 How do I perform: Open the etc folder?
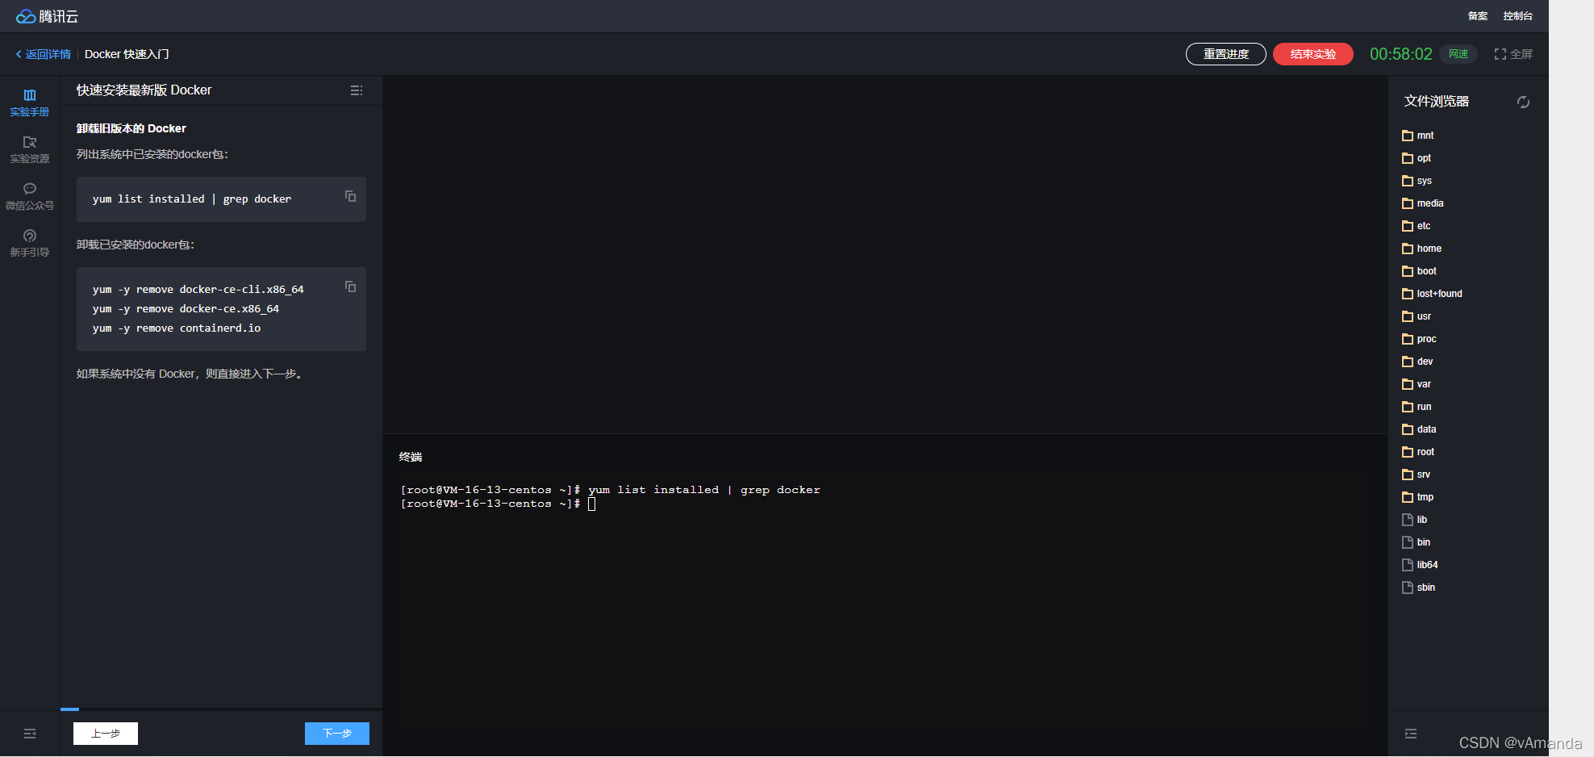tap(1417, 226)
